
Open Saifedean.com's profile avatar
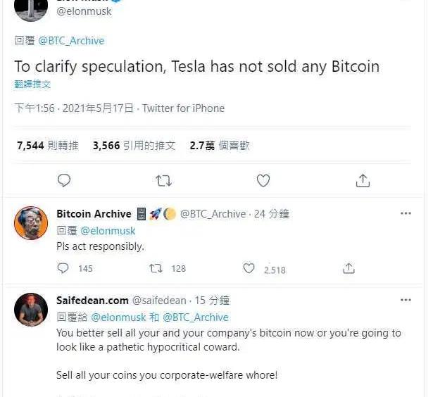point(31,310)
